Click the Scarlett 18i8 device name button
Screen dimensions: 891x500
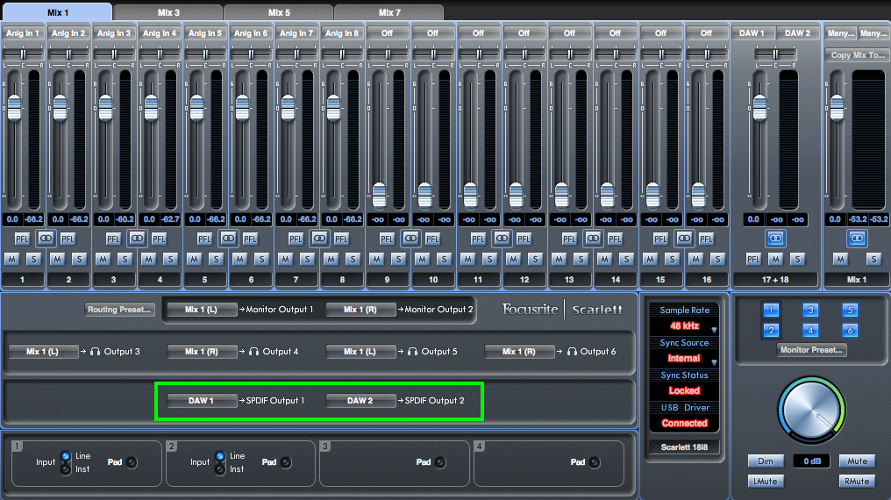point(684,447)
